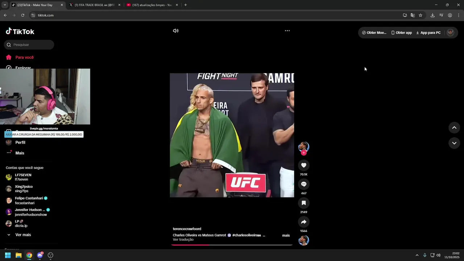Go to the next video with down chevron

(x=454, y=143)
